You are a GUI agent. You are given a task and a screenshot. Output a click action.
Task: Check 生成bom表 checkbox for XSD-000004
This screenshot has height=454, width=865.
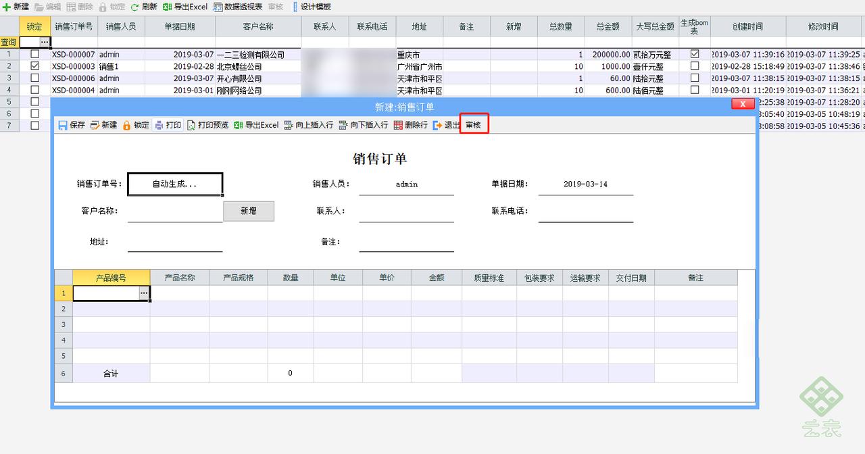point(695,90)
